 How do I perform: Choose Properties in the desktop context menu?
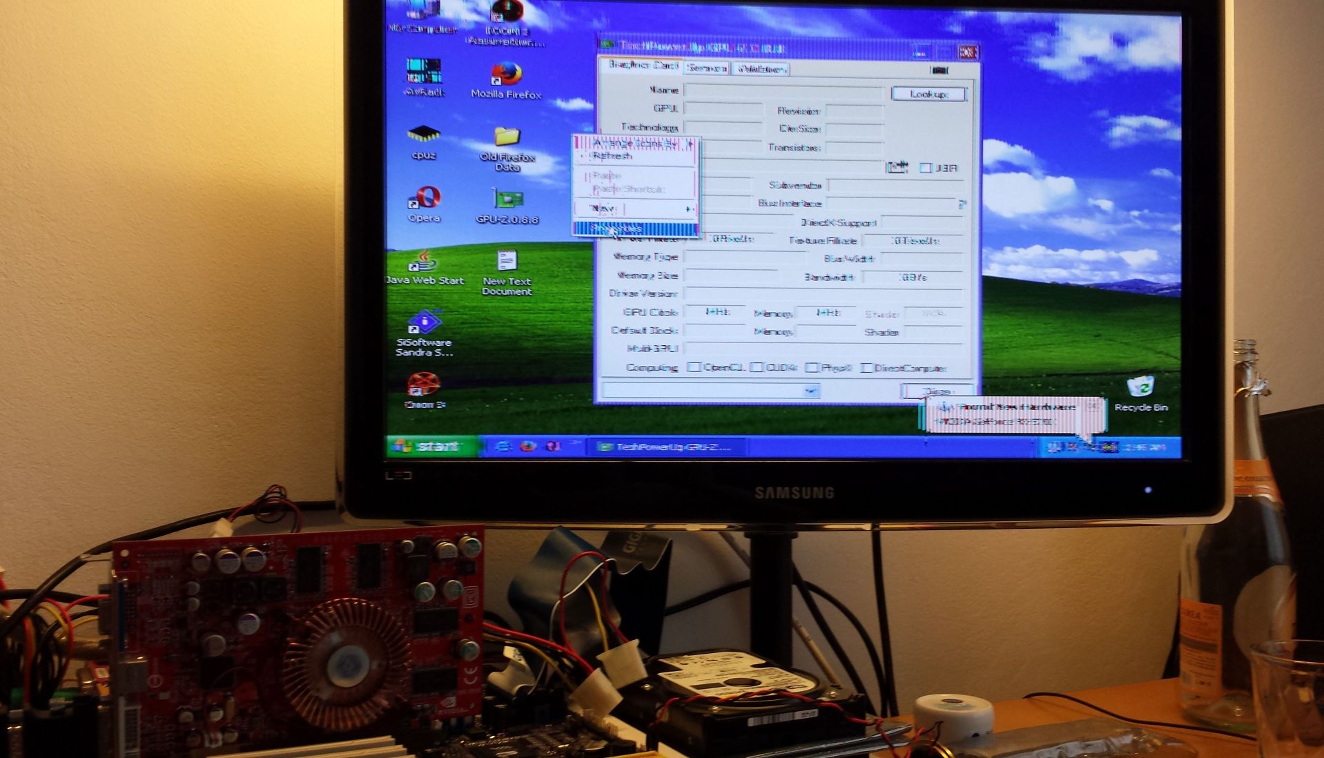(634, 228)
